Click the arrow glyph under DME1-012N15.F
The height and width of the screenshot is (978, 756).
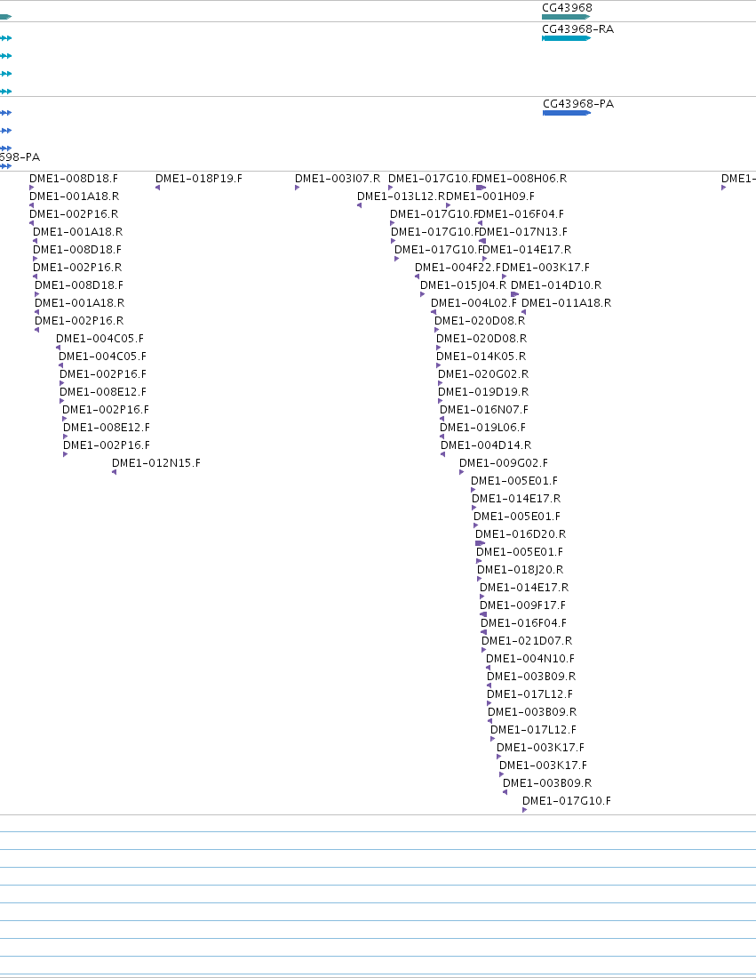(114, 472)
